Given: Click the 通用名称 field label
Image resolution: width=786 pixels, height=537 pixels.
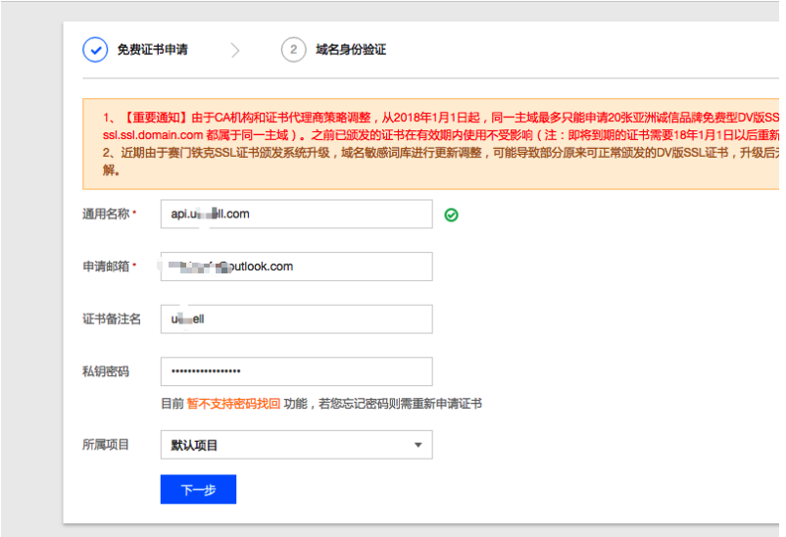Looking at the screenshot, I should (x=106, y=214).
